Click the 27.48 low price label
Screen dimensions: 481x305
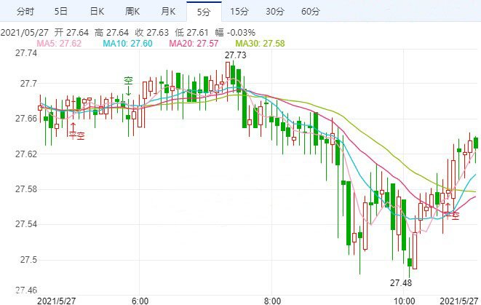point(401,282)
